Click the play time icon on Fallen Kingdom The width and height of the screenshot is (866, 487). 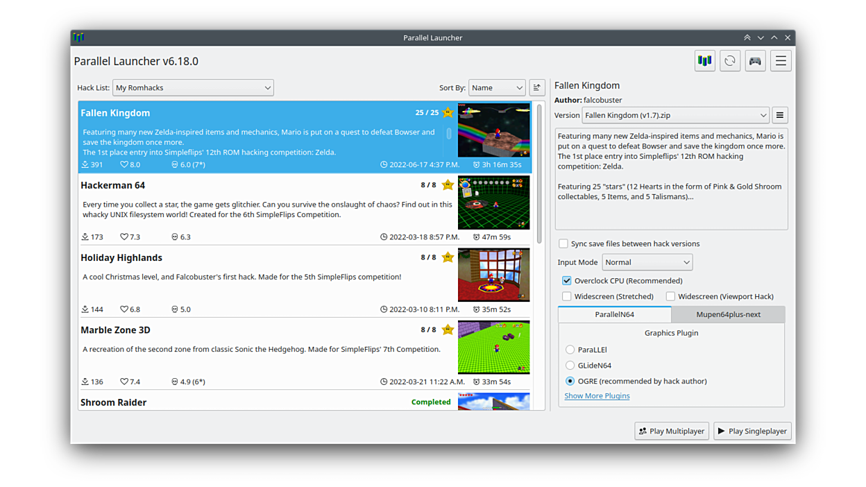(x=476, y=164)
